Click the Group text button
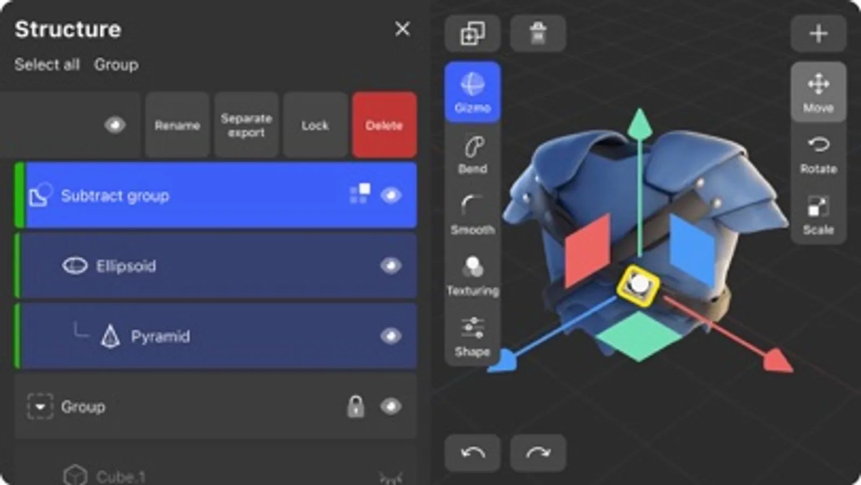Image resolution: width=861 pixels, height=485 pixels. point(116,65)
